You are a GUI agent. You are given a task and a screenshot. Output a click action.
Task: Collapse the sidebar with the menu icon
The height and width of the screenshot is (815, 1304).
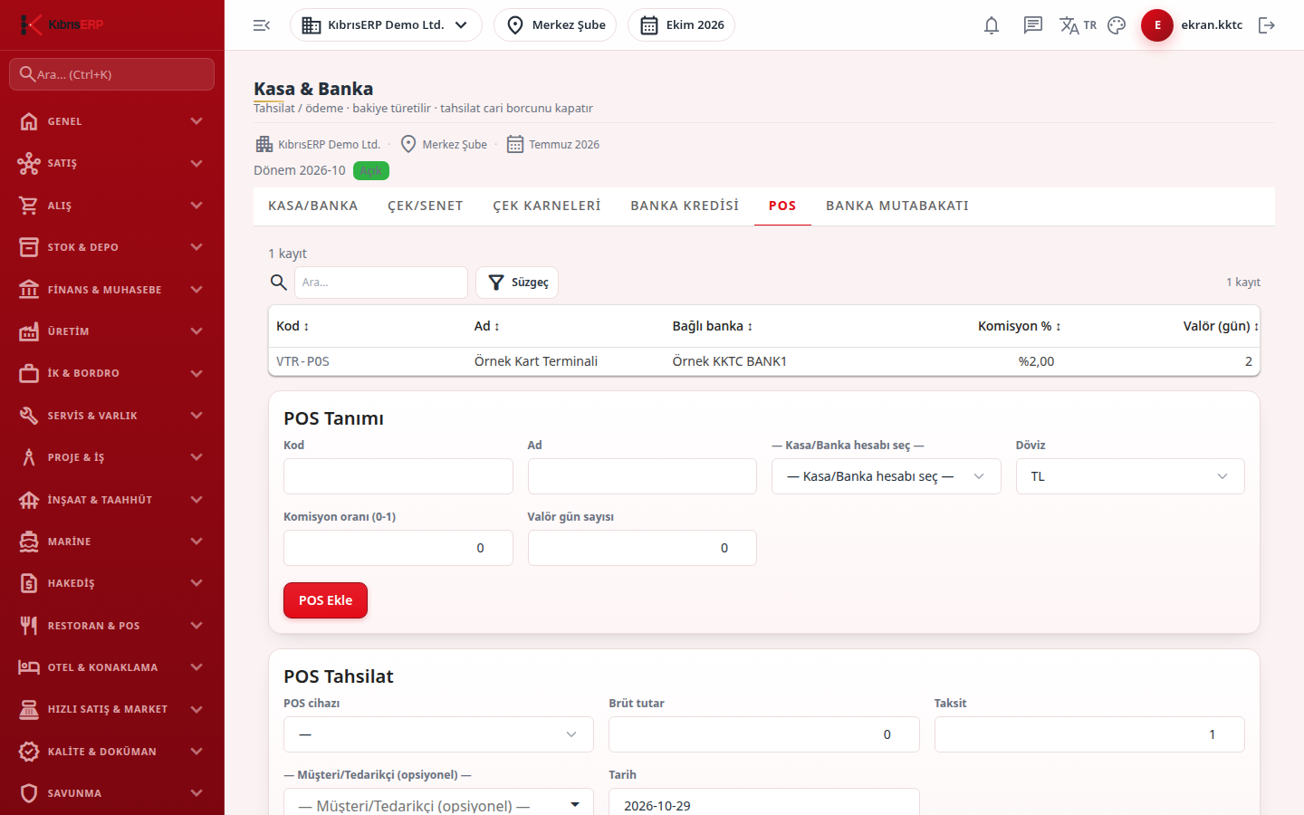[262, 25]
